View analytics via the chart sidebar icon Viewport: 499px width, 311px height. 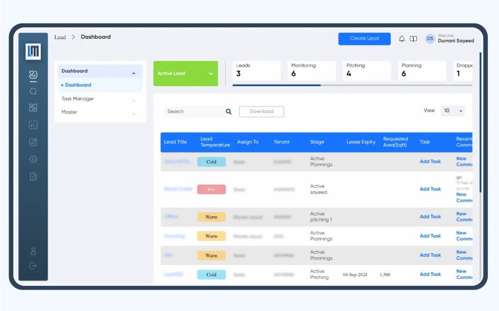click(x=33, y=125)
